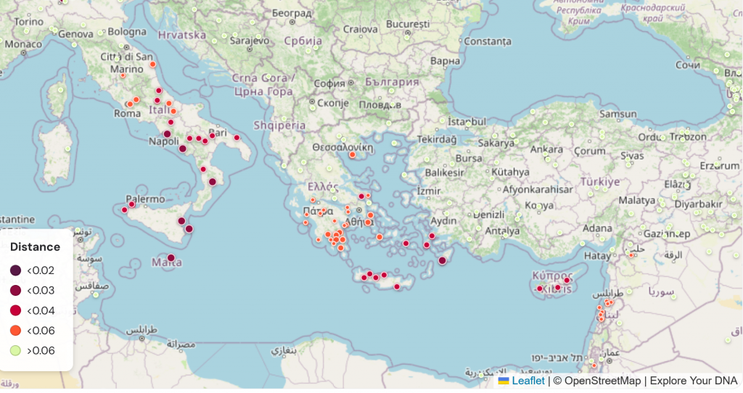Screen dimensions: 743x393
Task: Select the dark marker above the Napoli label
Action: (x=168, y=134)
